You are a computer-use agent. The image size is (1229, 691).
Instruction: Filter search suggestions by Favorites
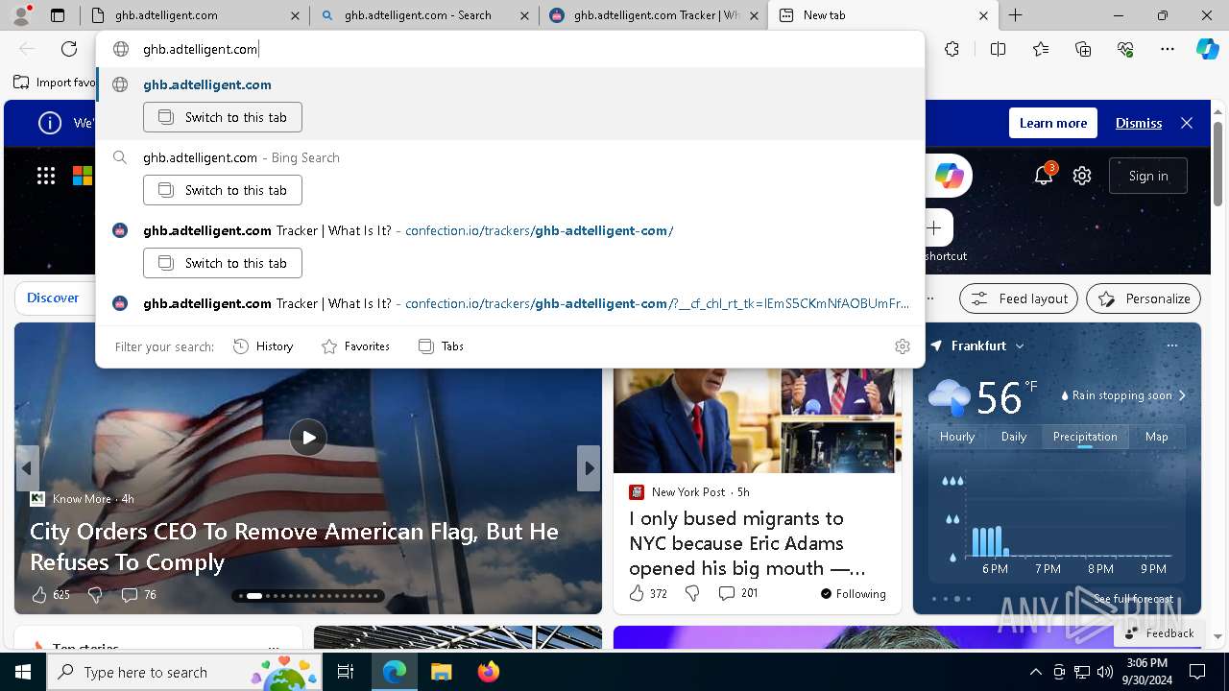click(x=355, y=346)
